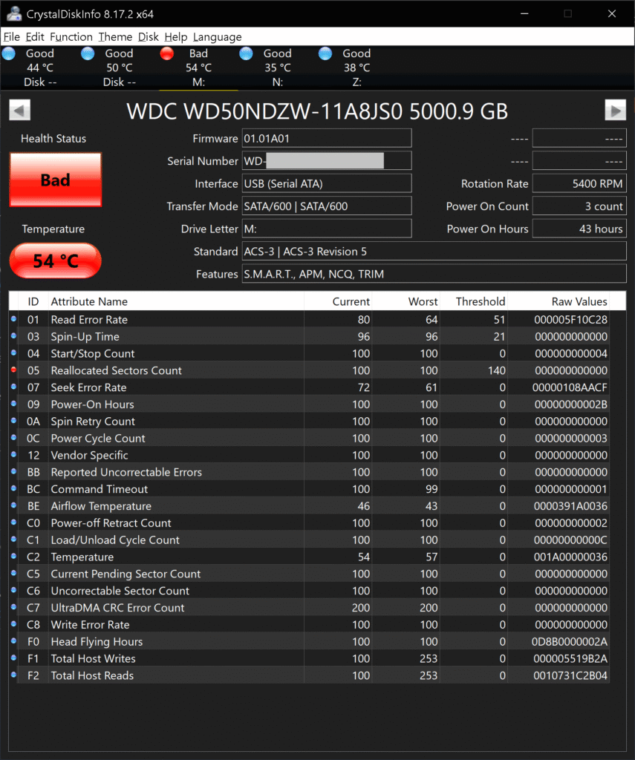This screenshot has height=760, width=635.
Task: Open the File menu
Action: tap(11, 37)
